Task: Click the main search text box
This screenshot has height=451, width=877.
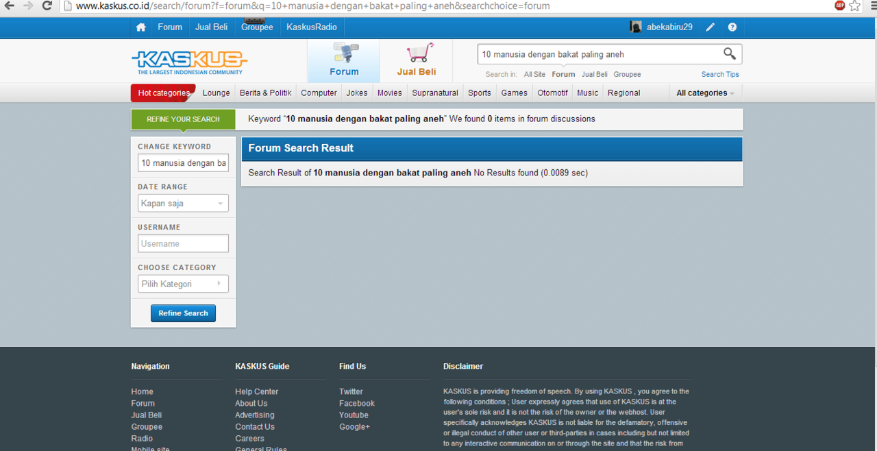Action: 600,54
